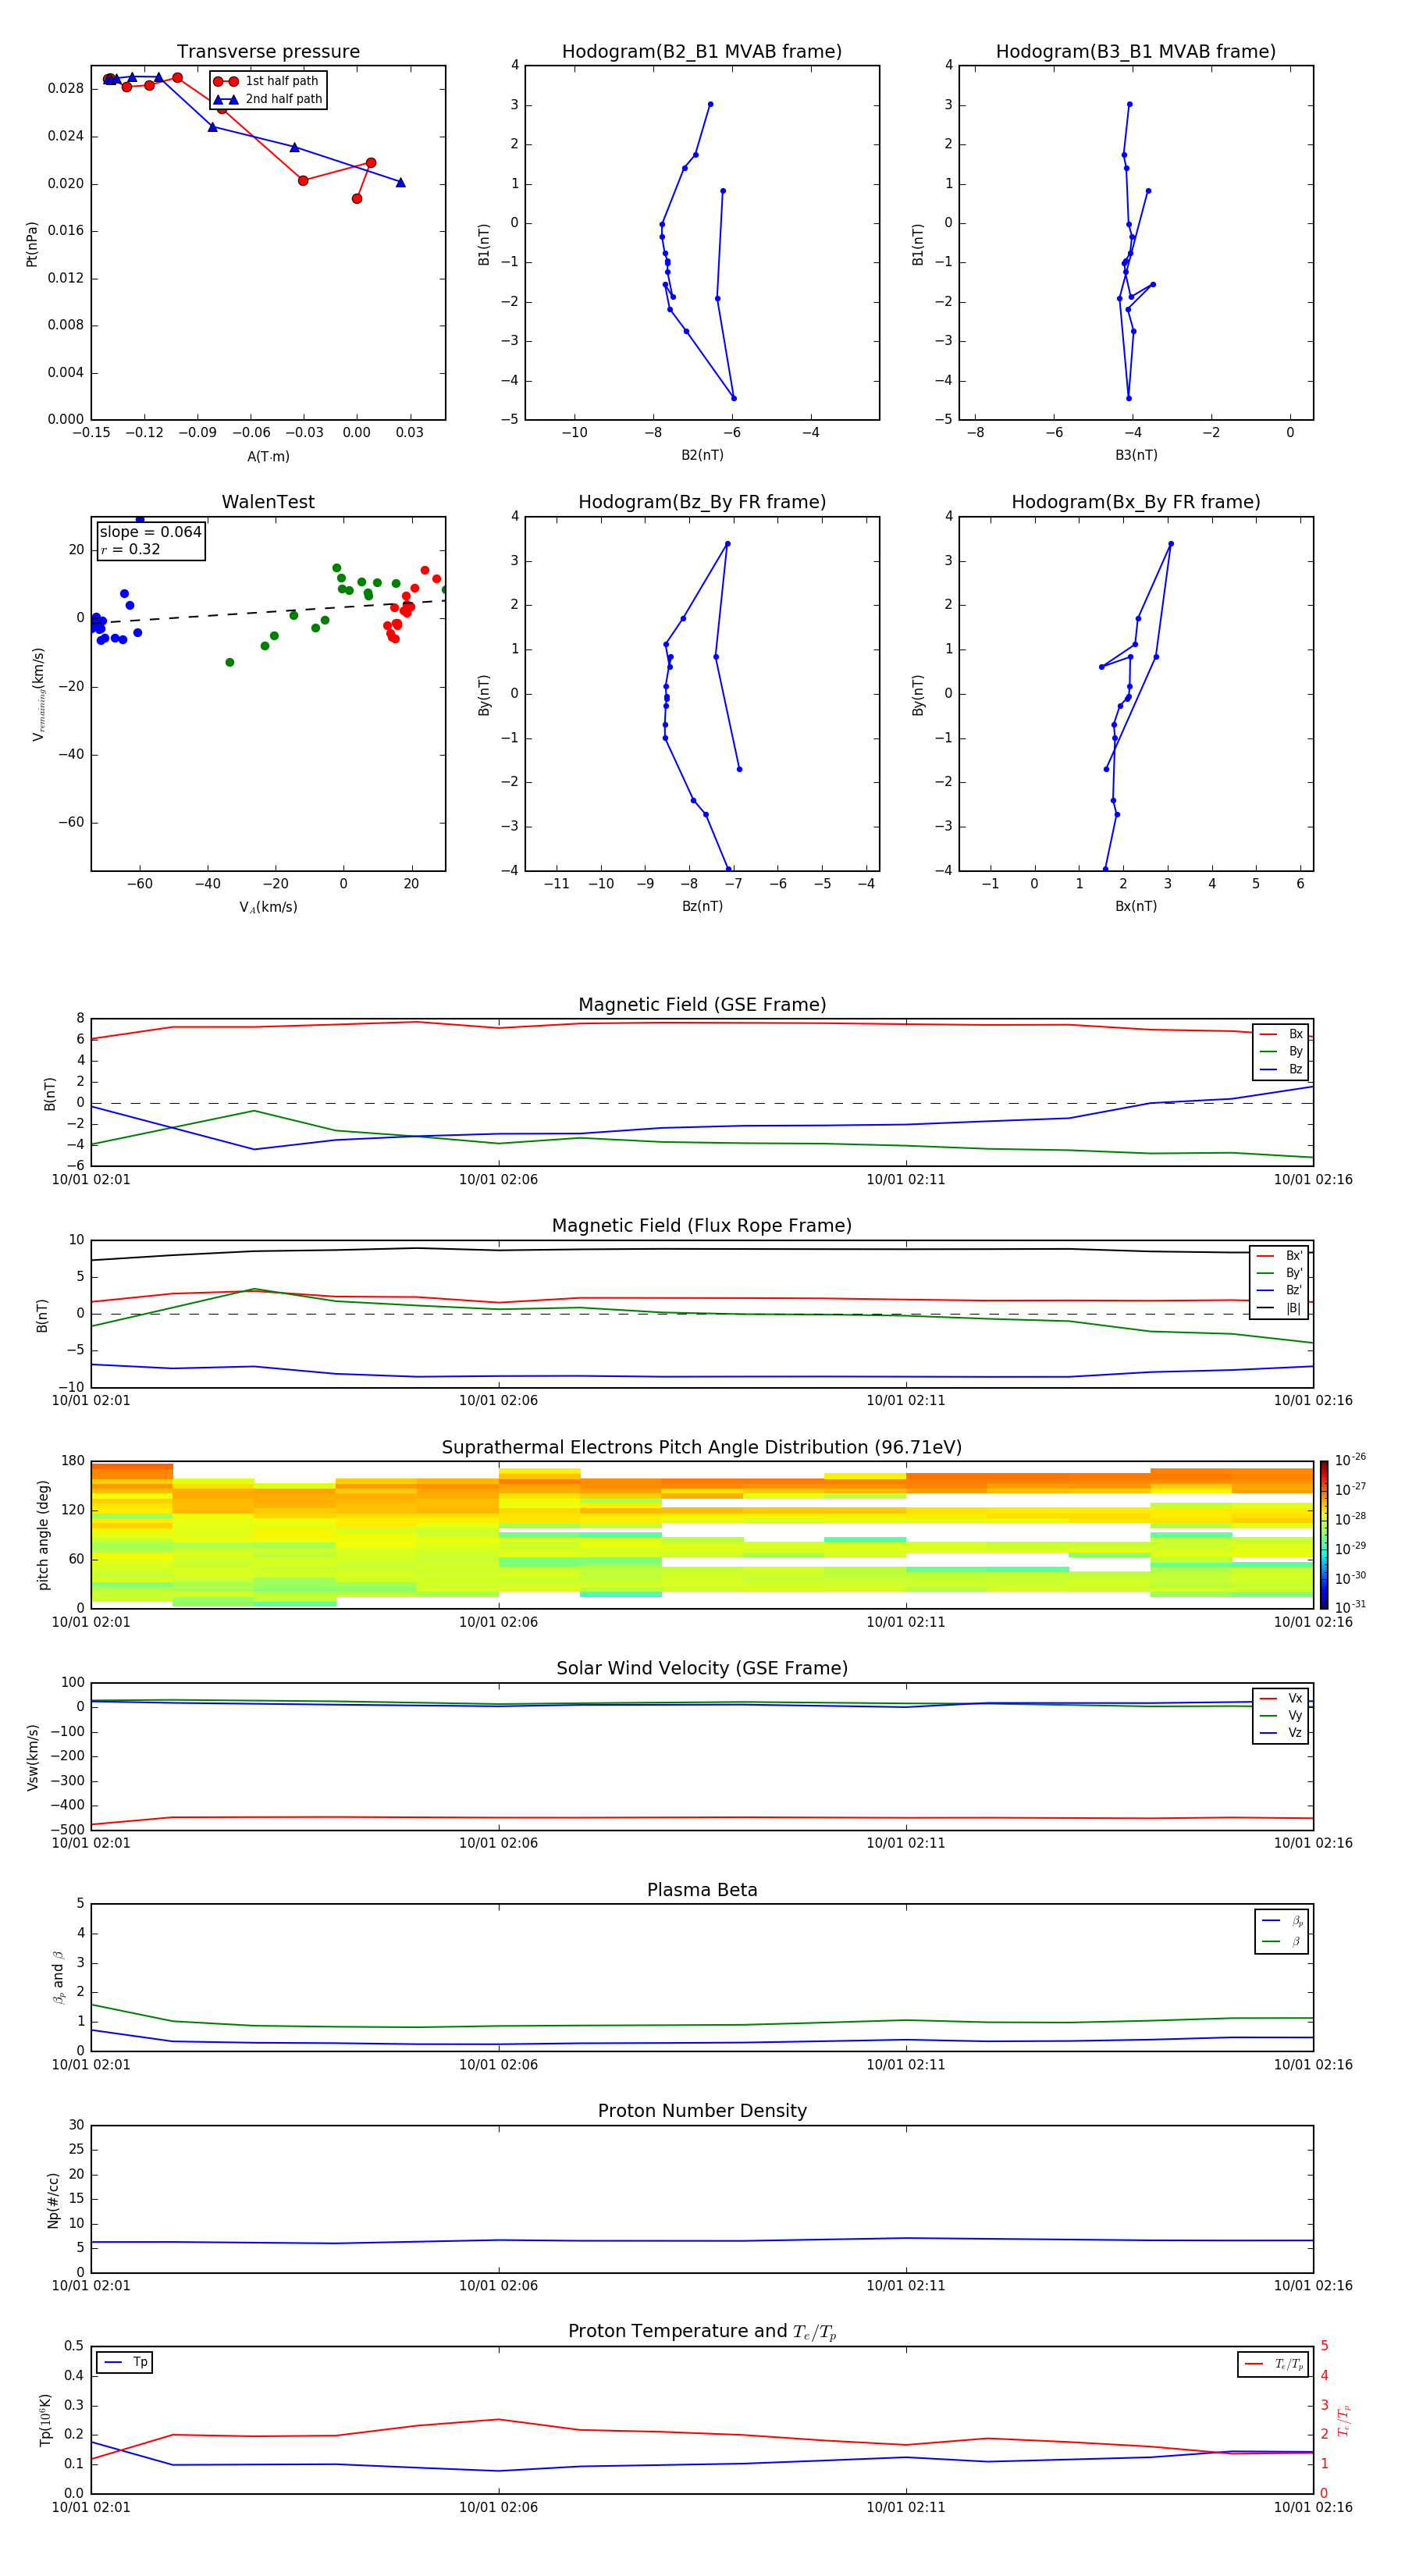1405x2576 pixels.
Task: Select the "1st half path" legend entry
Action: [x=266, y=81]
